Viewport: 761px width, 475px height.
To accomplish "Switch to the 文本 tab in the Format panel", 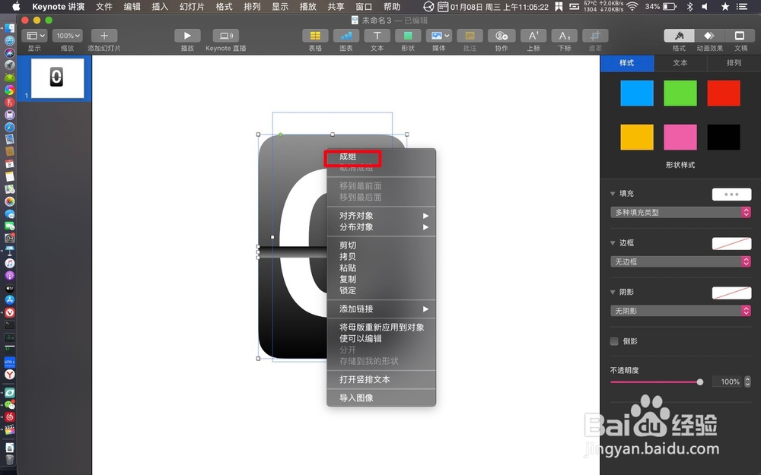I will tap(680, 63).
